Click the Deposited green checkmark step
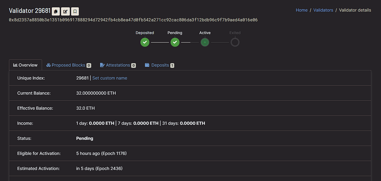The width and height of the screenshot is (381, 181). coord(145,42)
